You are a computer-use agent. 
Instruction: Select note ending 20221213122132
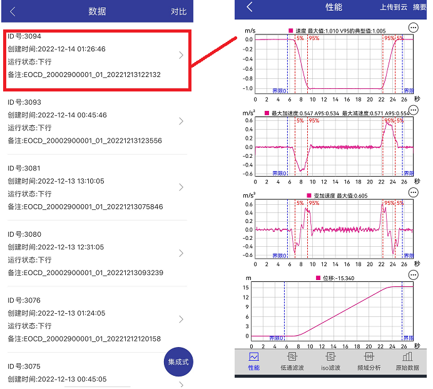pos(84,75)
